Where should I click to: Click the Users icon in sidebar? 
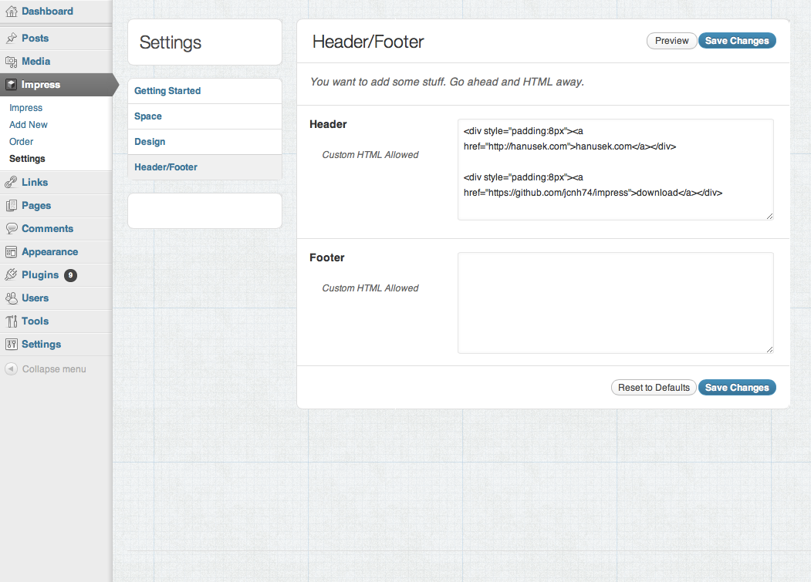[11, 298]
